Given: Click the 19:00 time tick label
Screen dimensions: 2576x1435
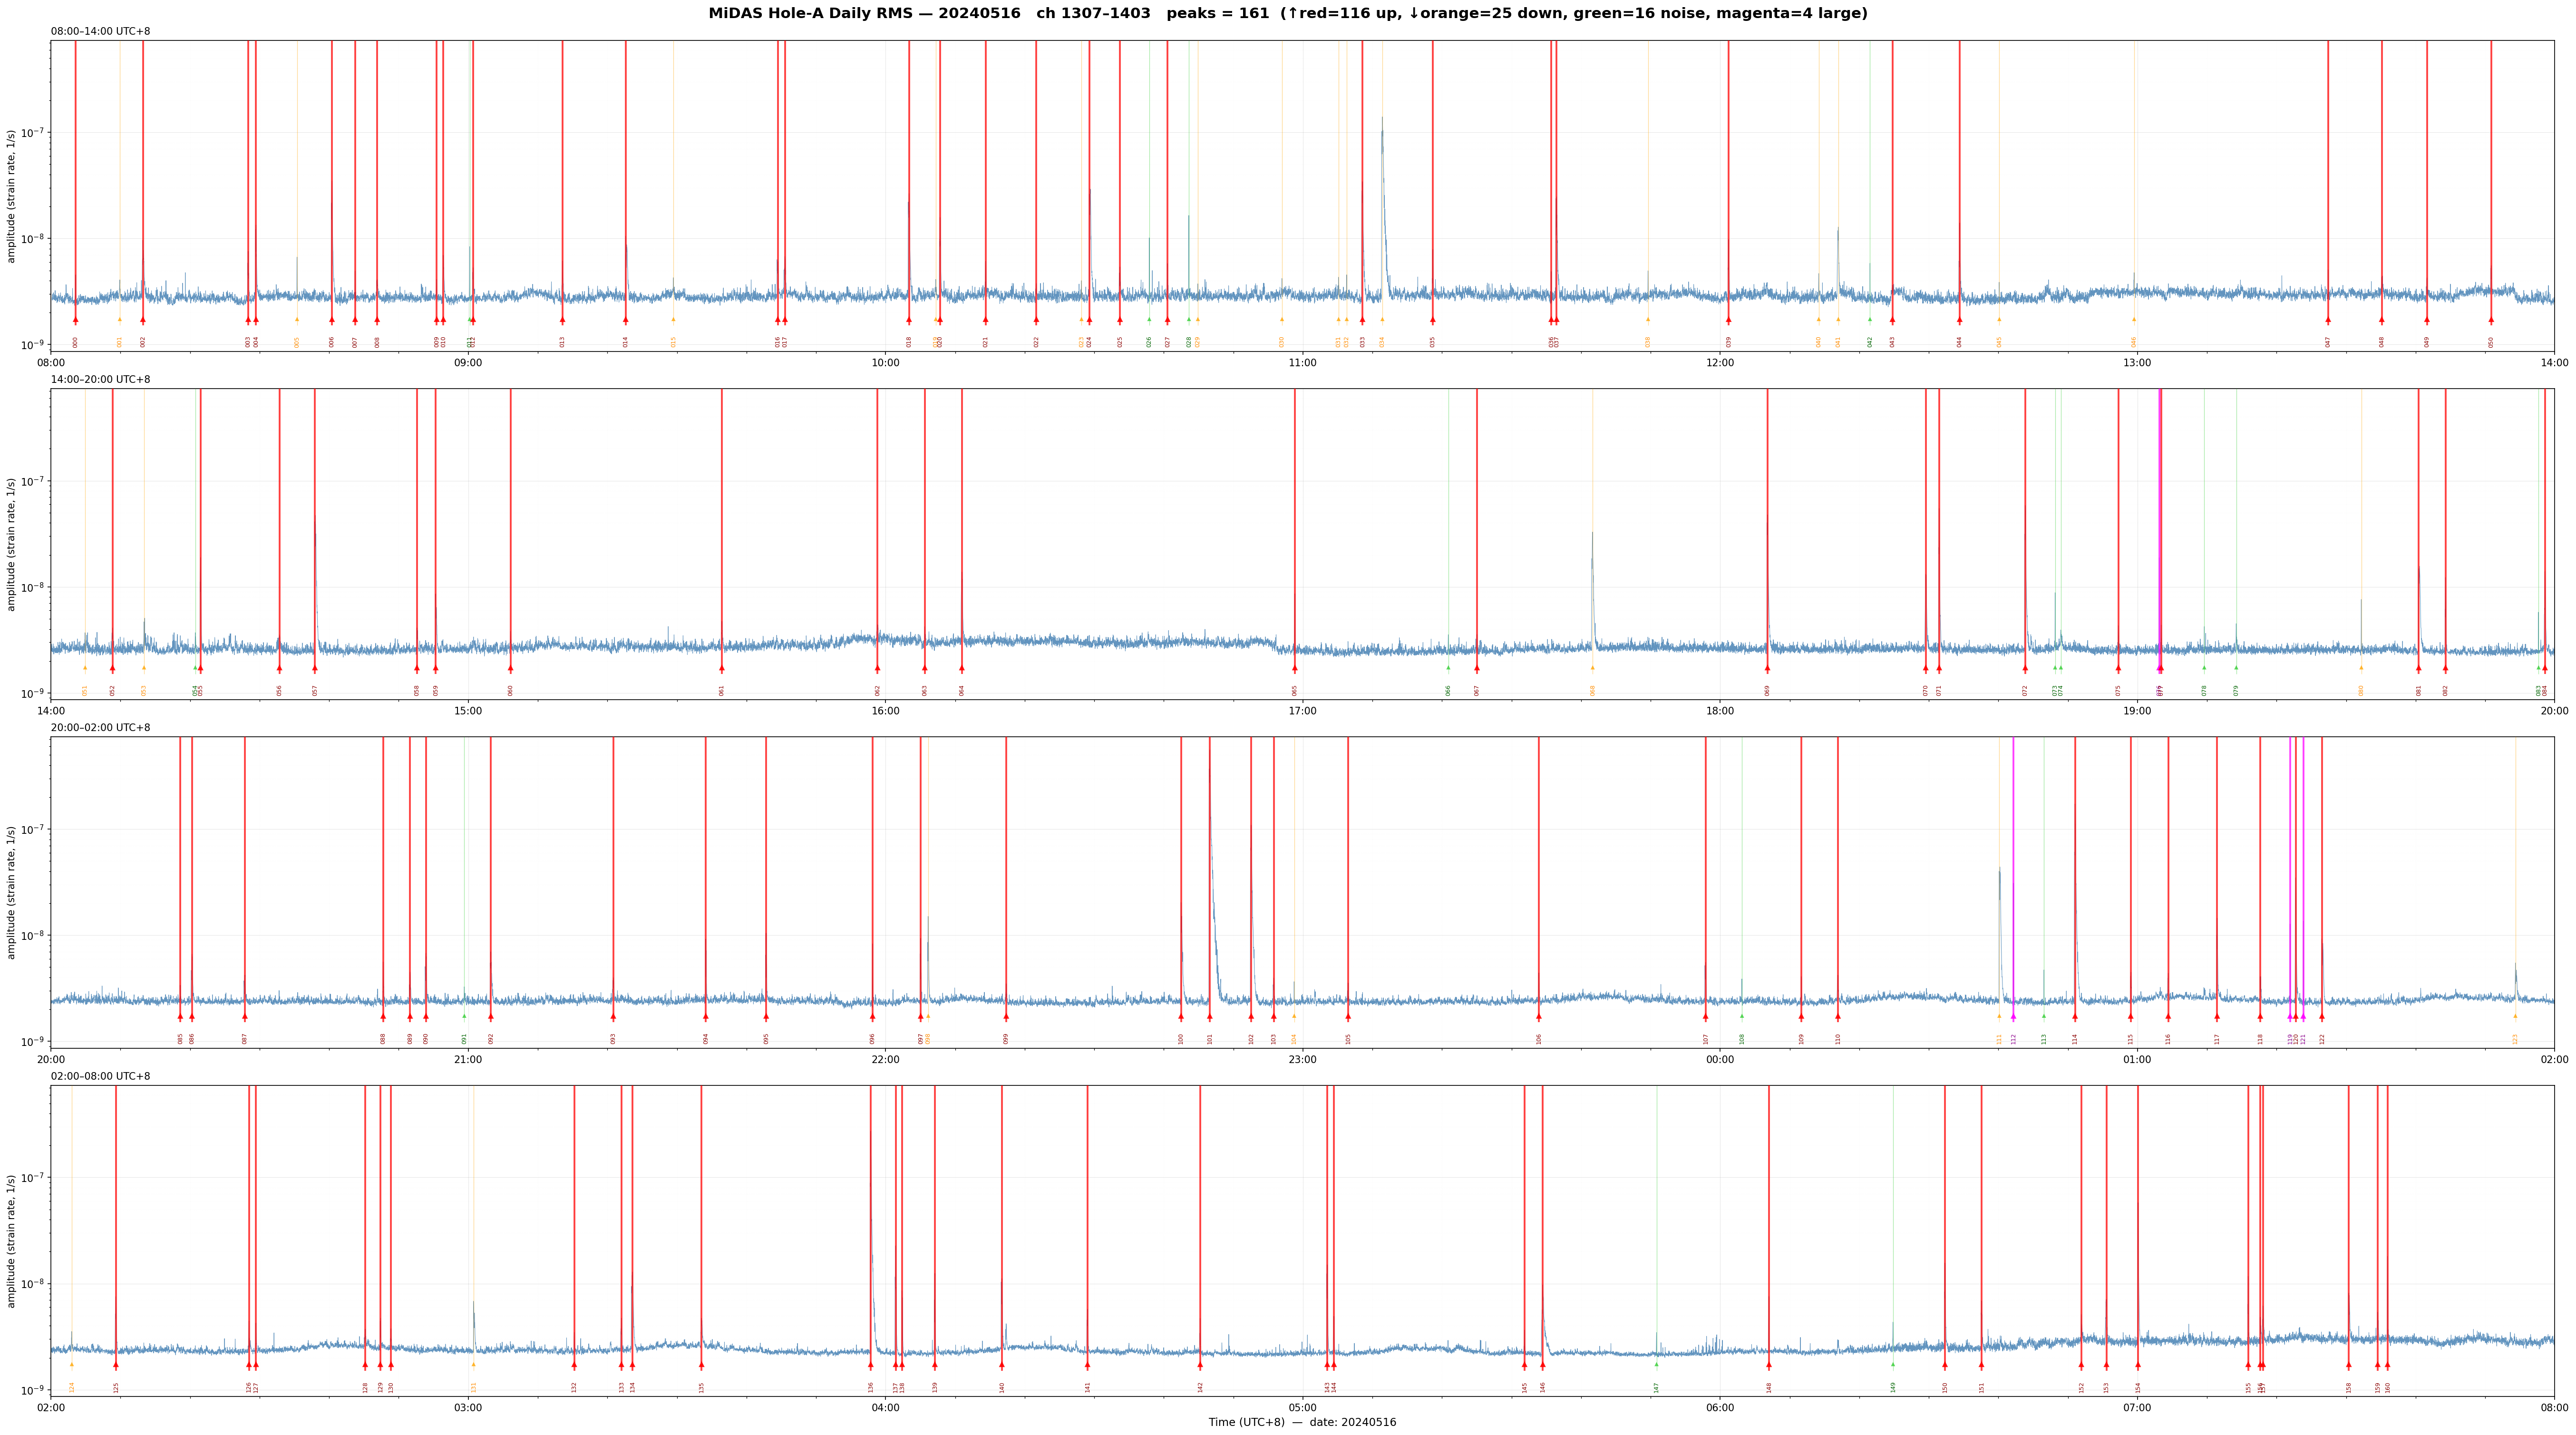Looking at the screenshot, I should click(x=2137, y=711).
